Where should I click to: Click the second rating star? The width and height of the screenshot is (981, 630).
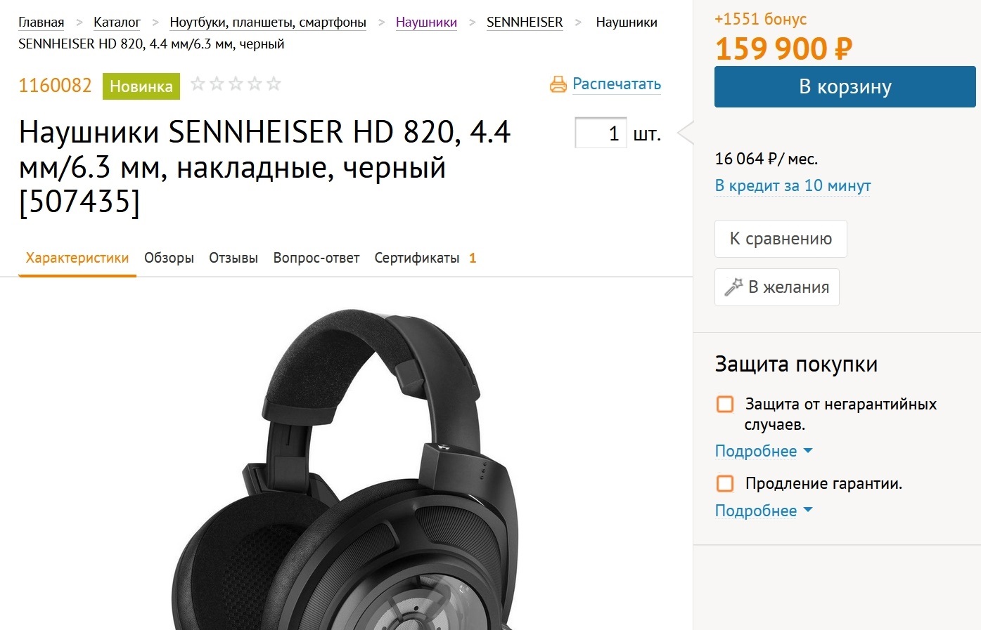click(217, 84)
